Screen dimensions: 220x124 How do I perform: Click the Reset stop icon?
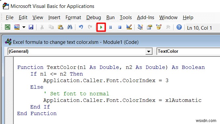click(120, 27)
